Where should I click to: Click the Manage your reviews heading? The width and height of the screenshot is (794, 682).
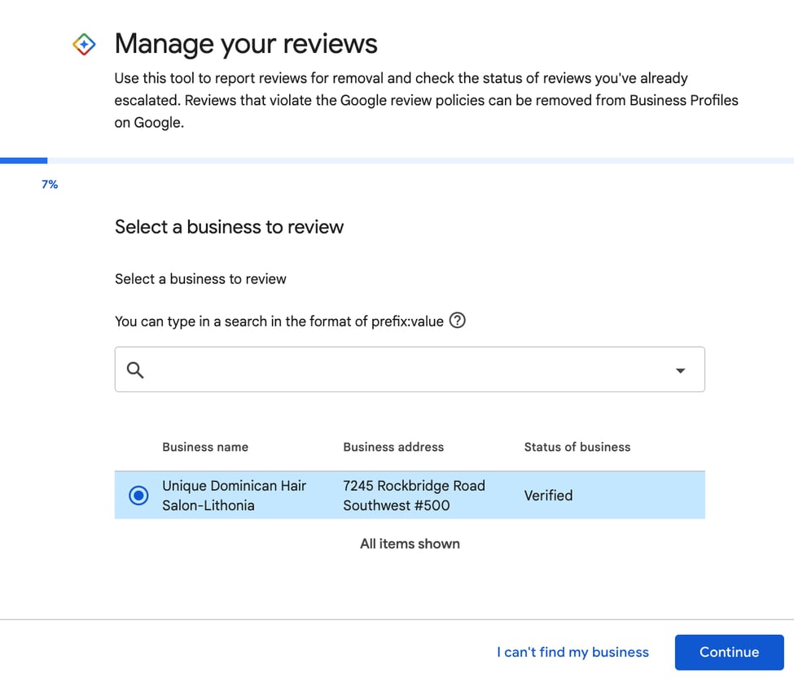point(246,44)
